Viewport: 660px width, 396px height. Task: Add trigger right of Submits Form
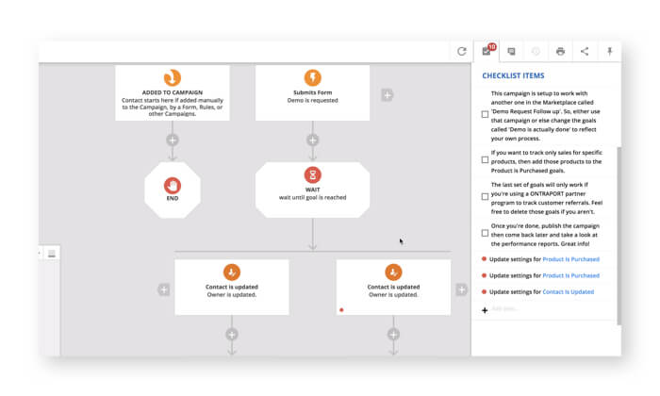[x=388, y=95]
